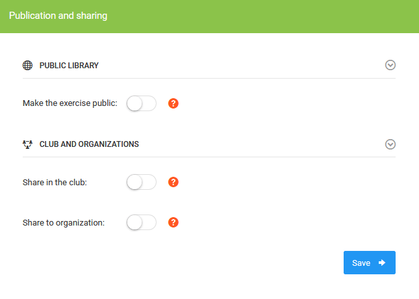Click the Publication and sharing title
This screenshot has height=299, width=419.
click(58, 16)
